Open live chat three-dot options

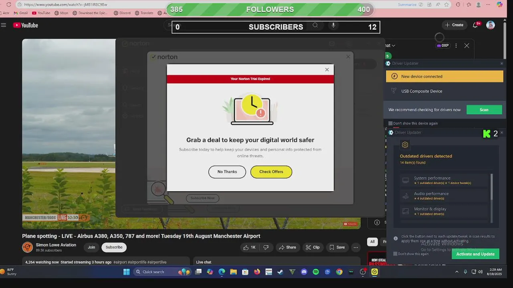click(x=456, y=46)
